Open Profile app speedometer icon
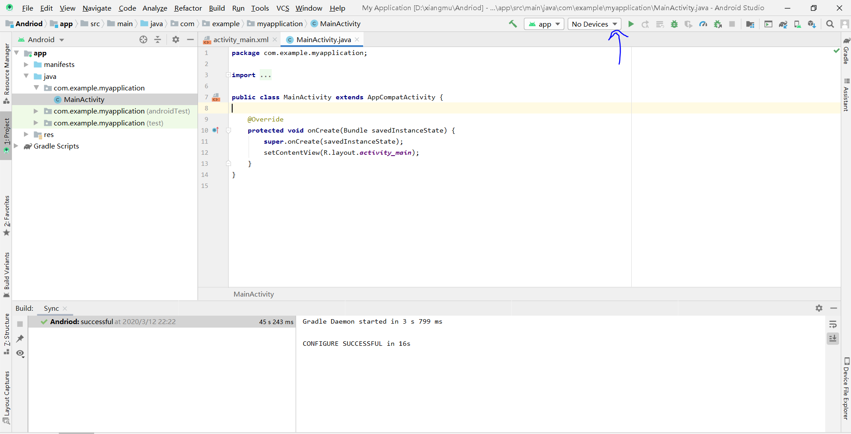851x434 pixels. [703, 24]
